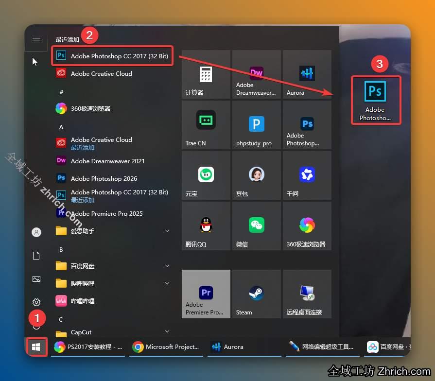The width and height of the screenshot is (435, 381).
Task: Open the 腾讯QQ tile
Action: 206,226
